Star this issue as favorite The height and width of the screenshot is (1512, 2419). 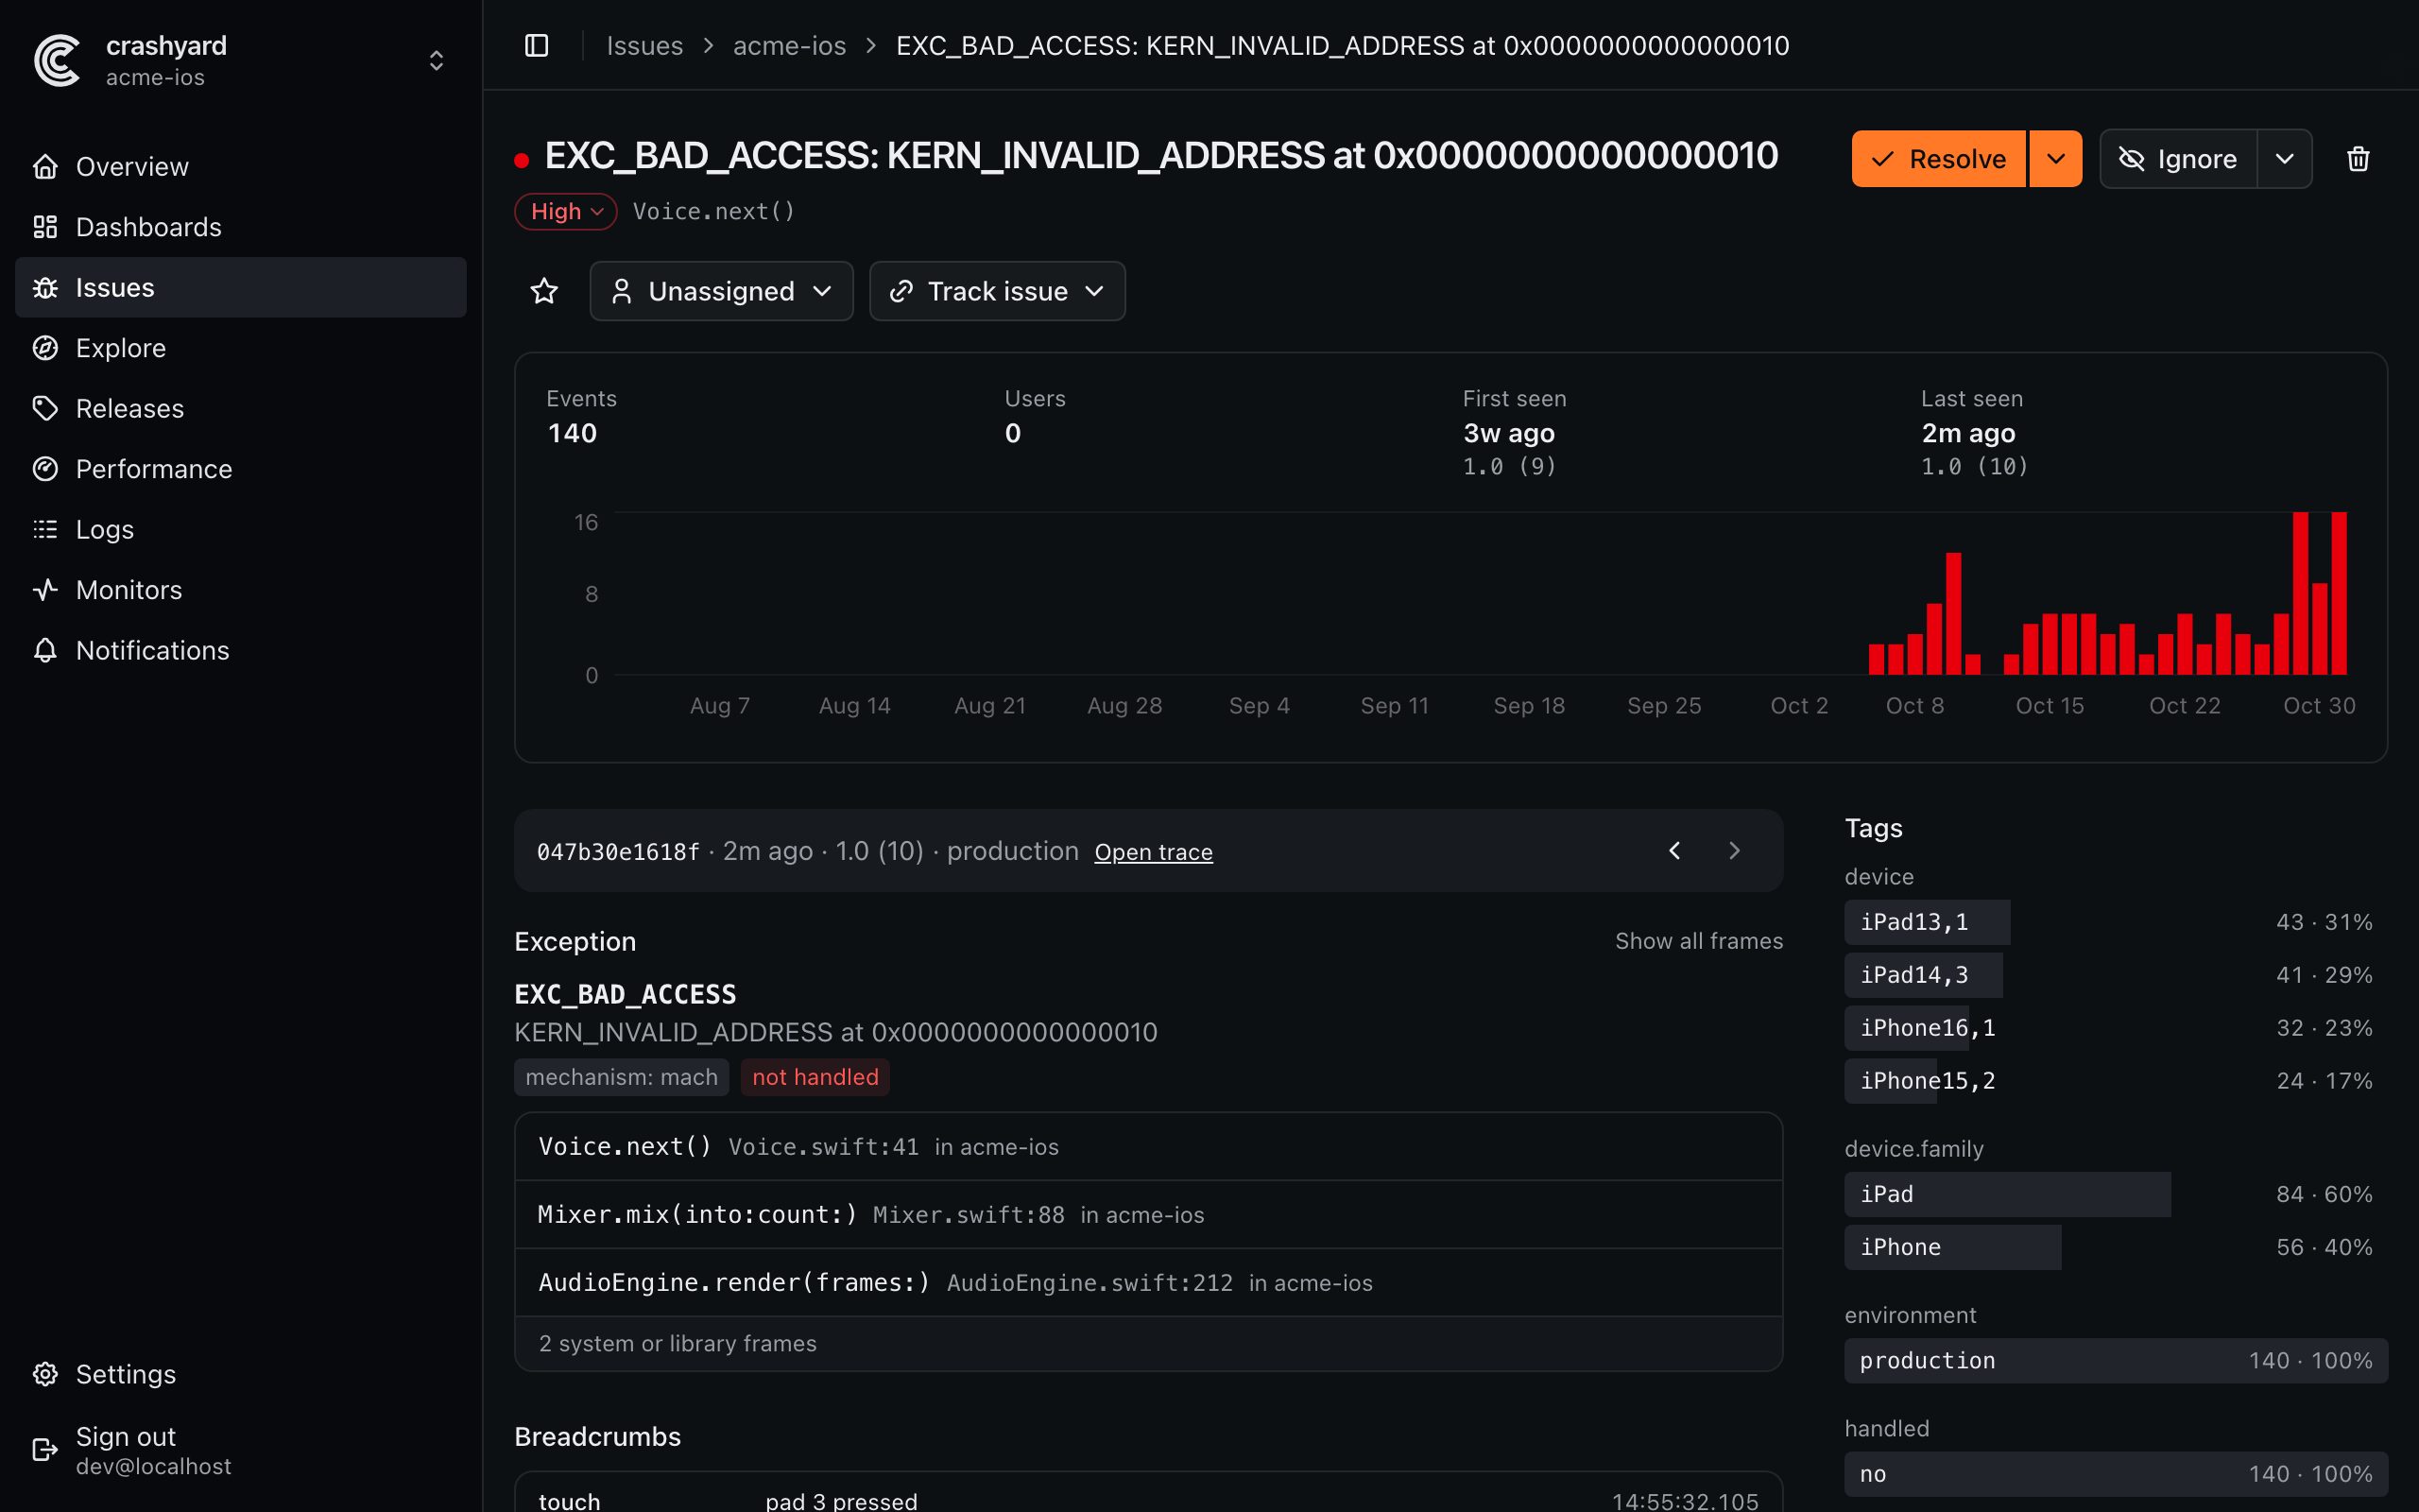543,291
